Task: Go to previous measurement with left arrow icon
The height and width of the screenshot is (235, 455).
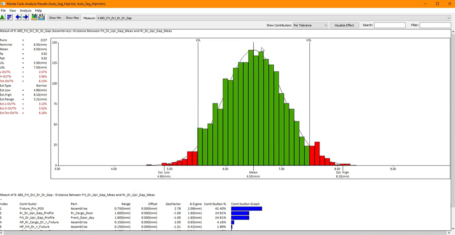Action: tap(18, 17)
